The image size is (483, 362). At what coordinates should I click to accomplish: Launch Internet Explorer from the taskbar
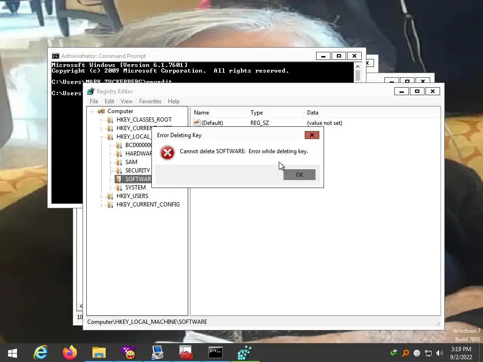[41, 353]
